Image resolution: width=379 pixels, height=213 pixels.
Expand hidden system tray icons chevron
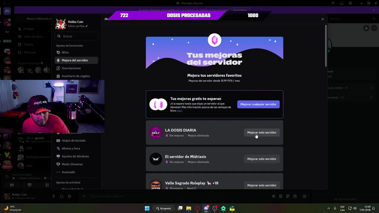click(x=328, y=208)
